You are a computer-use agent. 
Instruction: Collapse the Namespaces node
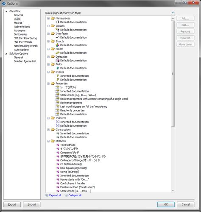pos(48,18)
